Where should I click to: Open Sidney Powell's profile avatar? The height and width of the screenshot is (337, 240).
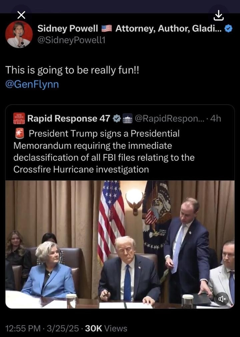tap(19, 34)
